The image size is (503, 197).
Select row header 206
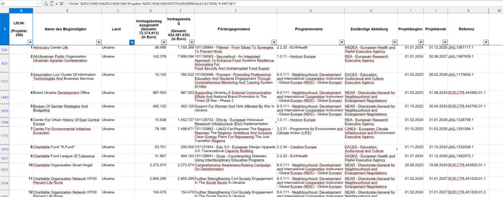(4, 50)
